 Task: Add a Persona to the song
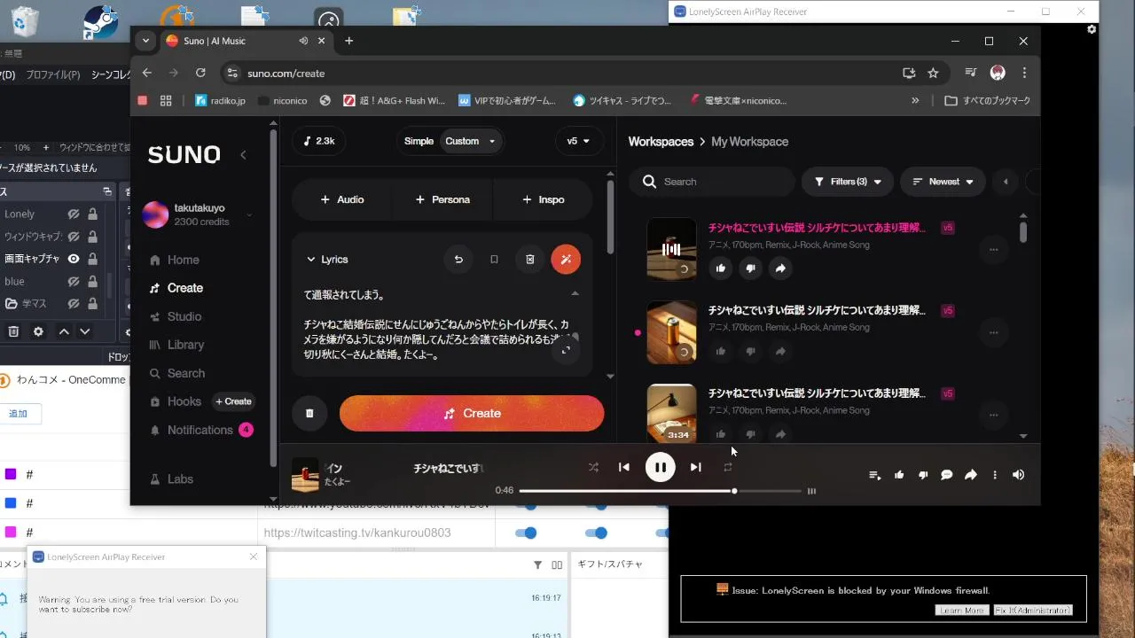pos(442,199)
